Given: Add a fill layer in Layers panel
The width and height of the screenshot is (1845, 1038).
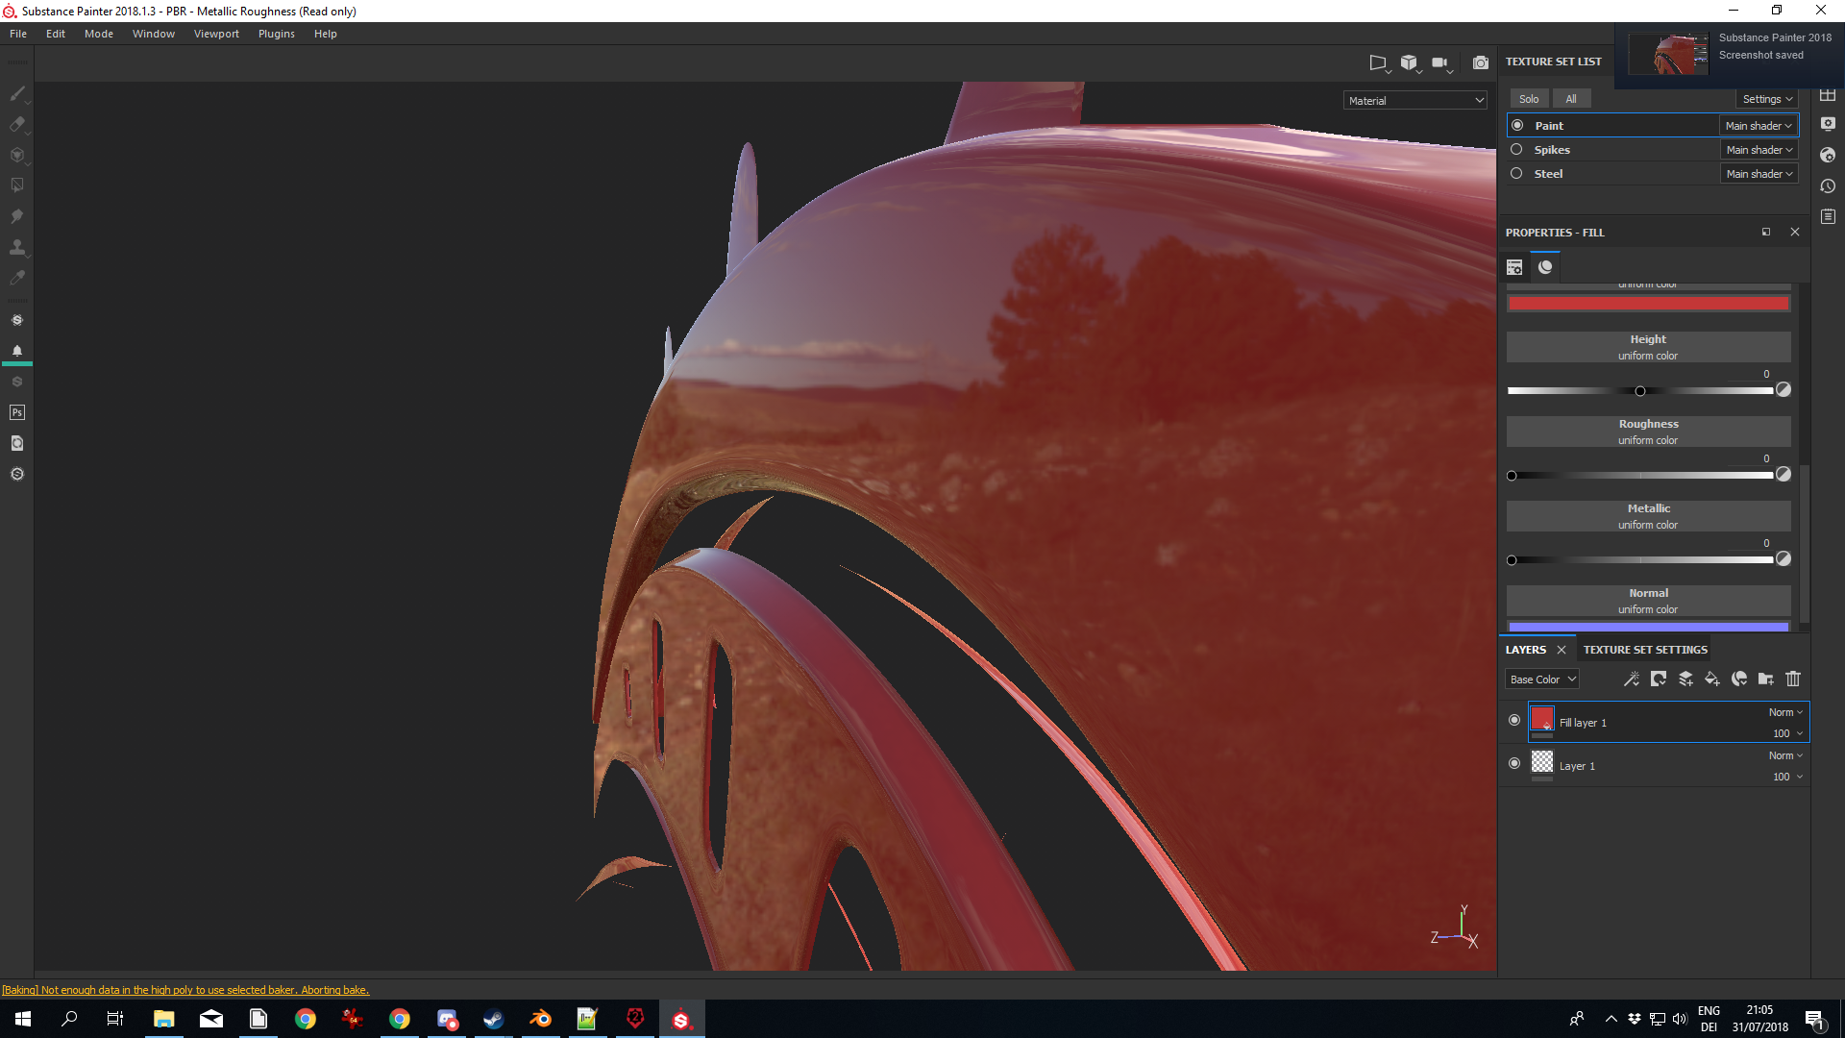Looking at the screenshot, I should 1711,680.
